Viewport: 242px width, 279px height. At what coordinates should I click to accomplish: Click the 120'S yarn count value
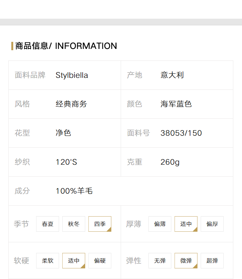pos(66,162)
